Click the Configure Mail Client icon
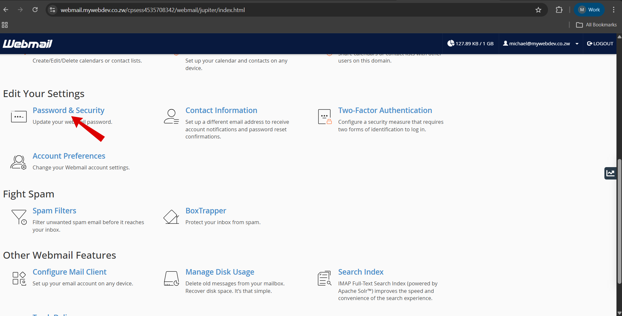 pos(19,279)
